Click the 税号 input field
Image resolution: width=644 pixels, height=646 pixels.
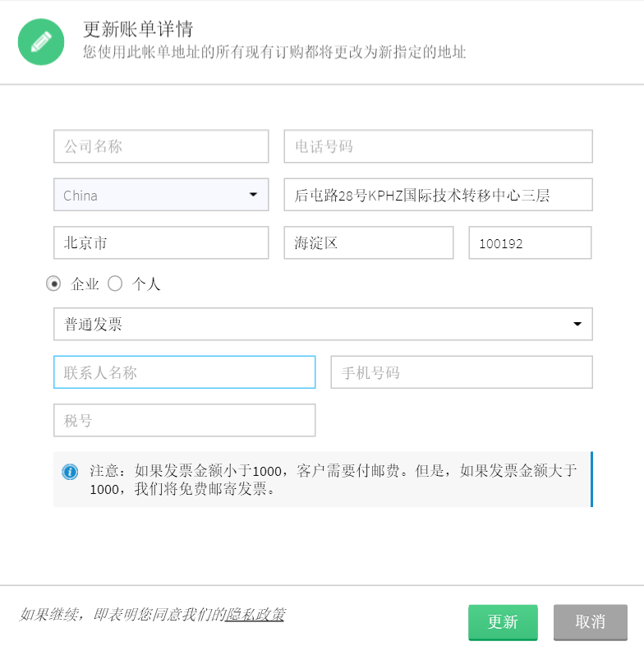pos(184,421)
